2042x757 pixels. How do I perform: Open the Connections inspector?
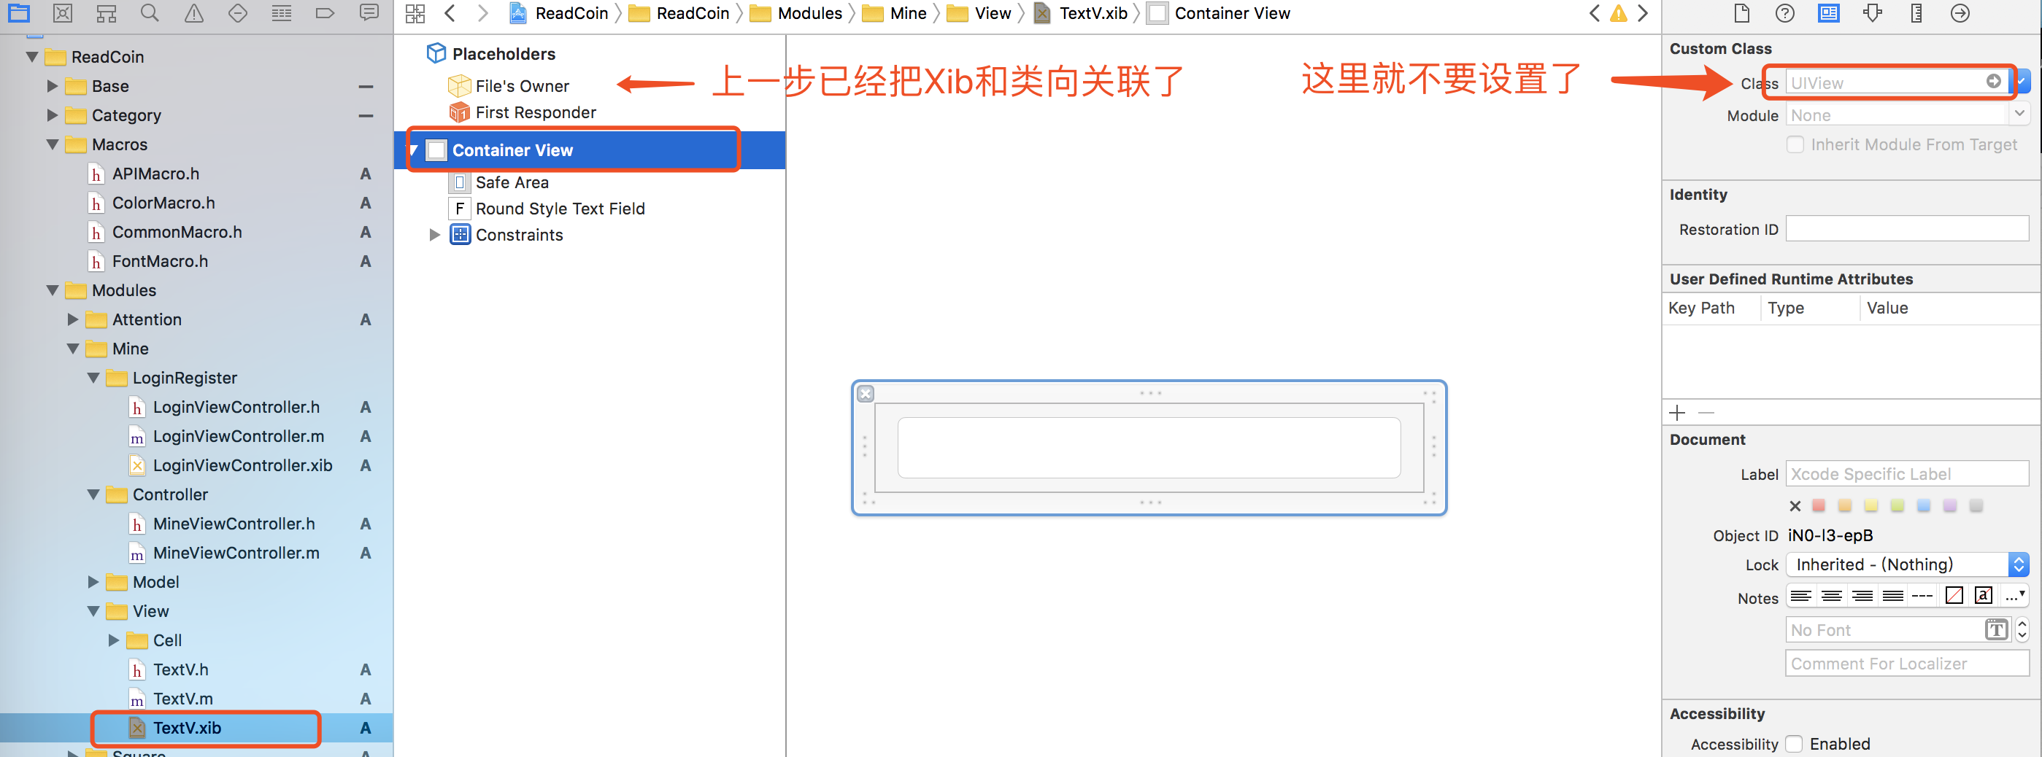[x=1959, y=13]
